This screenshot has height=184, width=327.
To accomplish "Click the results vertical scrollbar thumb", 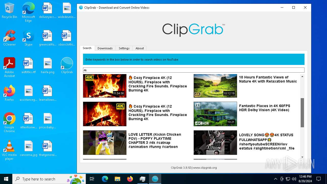I will 302,113.
